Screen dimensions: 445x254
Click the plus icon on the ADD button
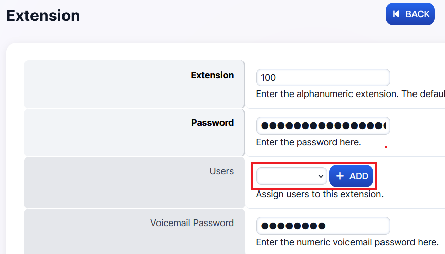[x=340, y=176]
